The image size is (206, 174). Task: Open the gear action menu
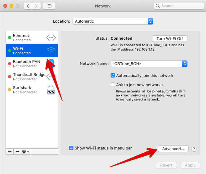(x=26, y=152)
